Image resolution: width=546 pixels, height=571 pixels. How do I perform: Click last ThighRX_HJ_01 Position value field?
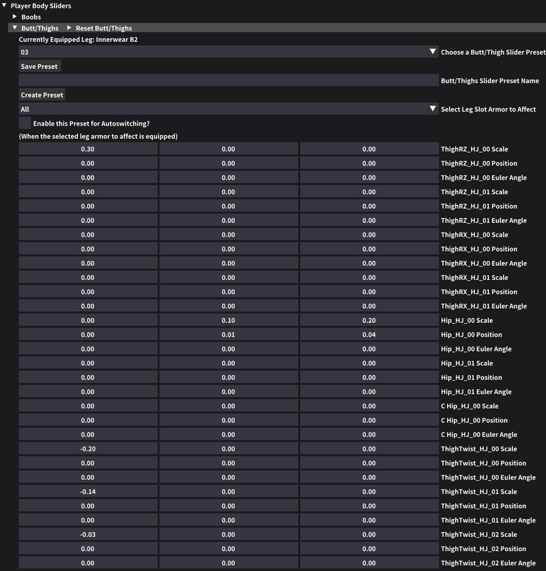coord(369,292)
